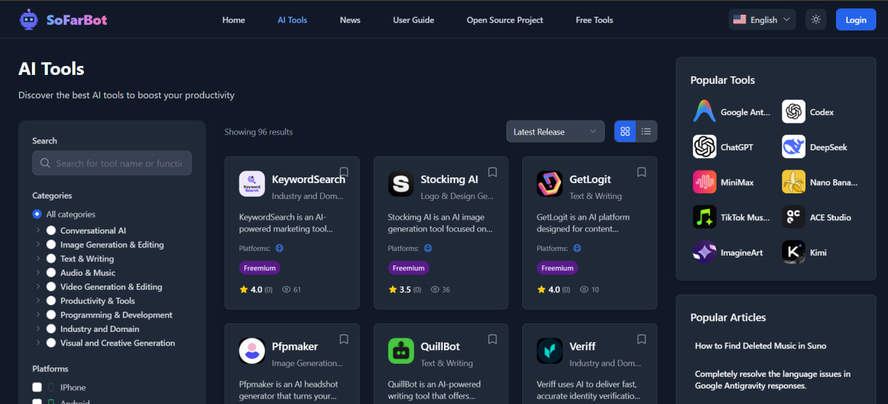Click the Stockimg AI logo icon
The image size is (888, 404).
click(401, 184)
